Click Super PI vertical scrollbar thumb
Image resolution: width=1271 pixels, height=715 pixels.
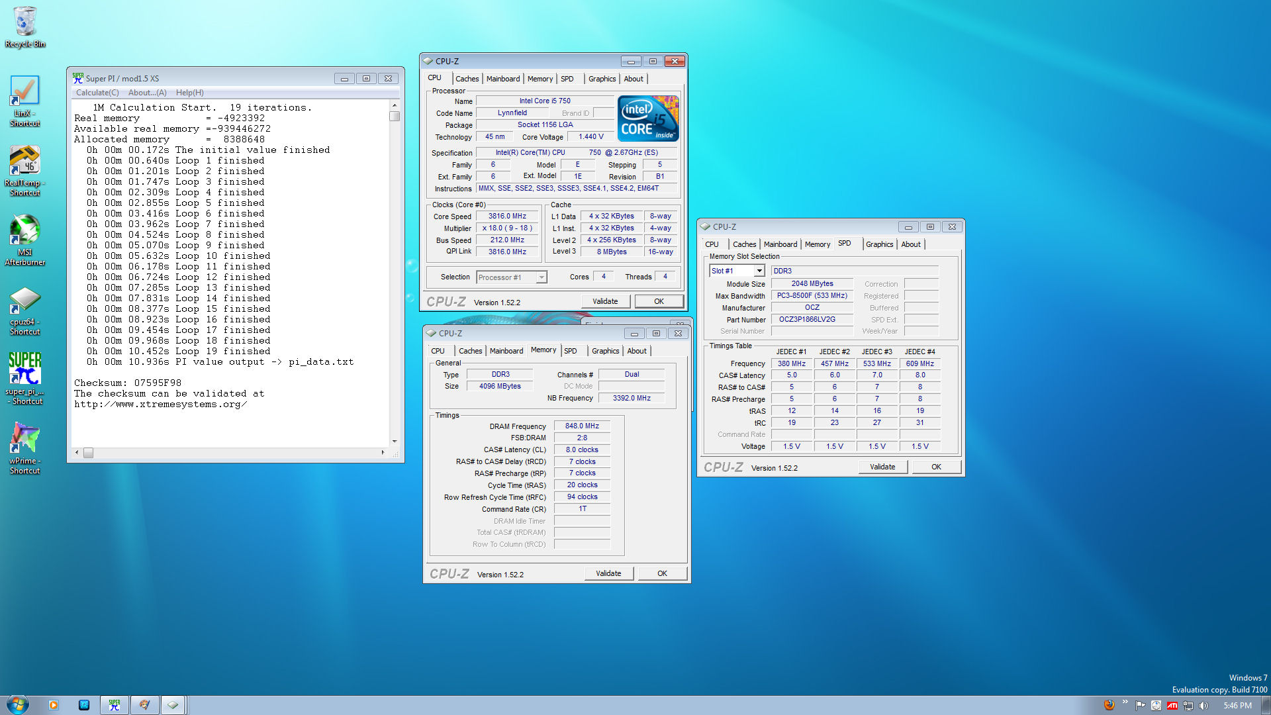tap(395, 117)
